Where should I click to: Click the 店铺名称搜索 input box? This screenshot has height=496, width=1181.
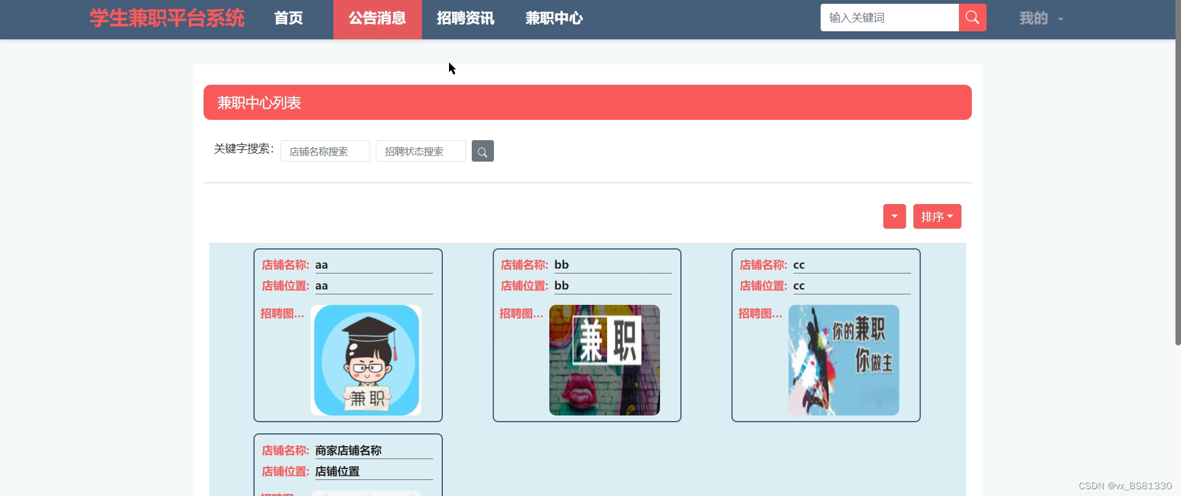pos(325,151)
